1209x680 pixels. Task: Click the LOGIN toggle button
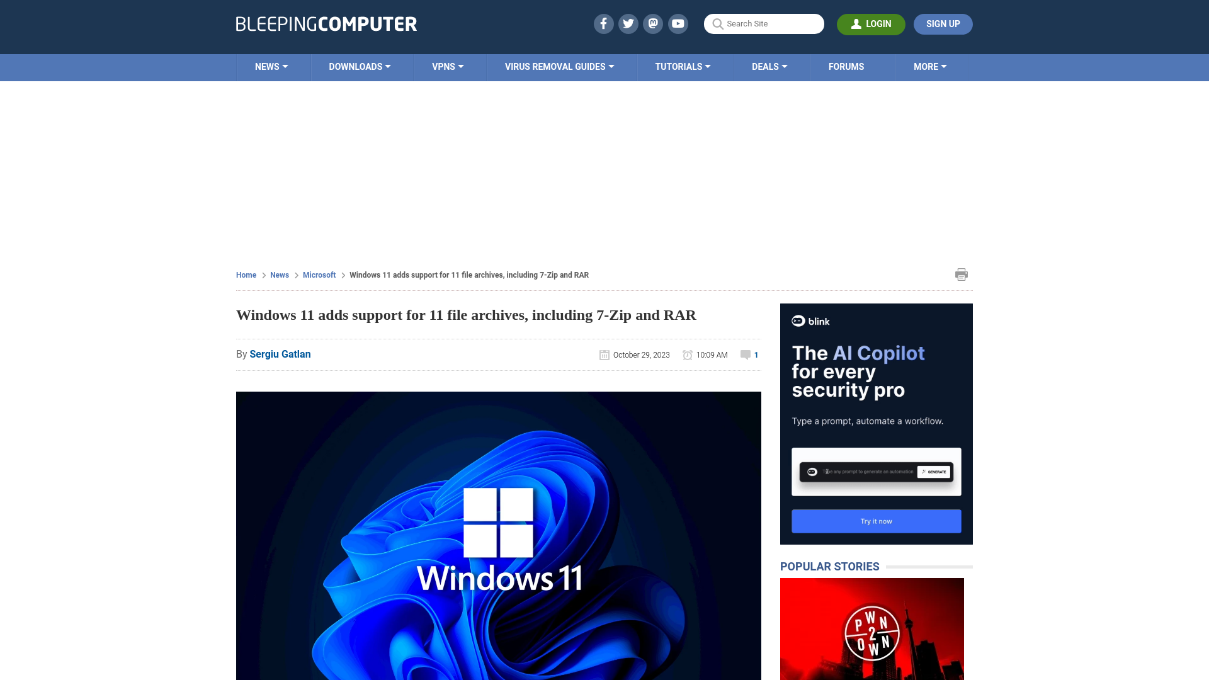871,23
